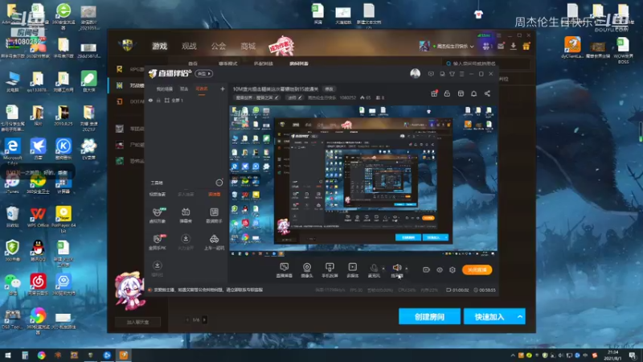The image size is (643, 362).
Task: Open the gift icon in the platform header
Action: (x=526, y=47)
